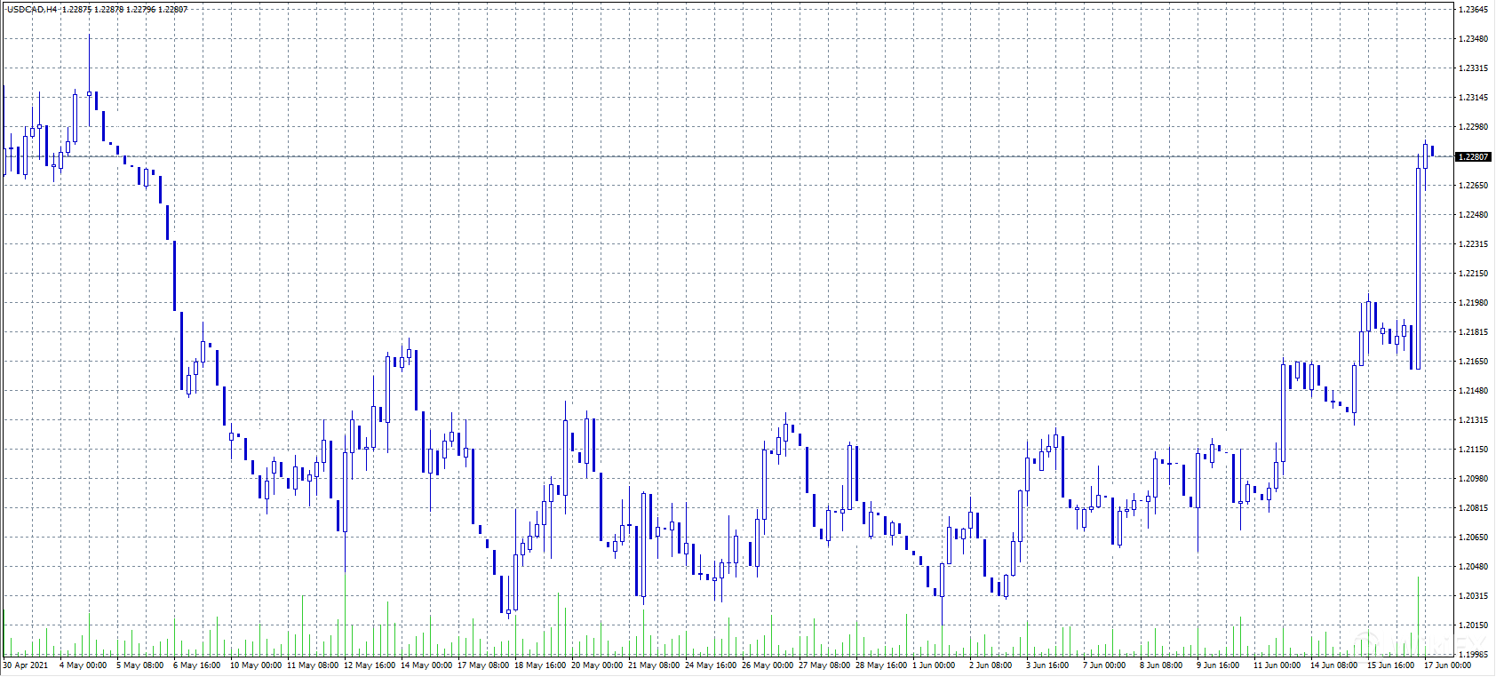
Task: Select the 6 May 16:00 time label
Action: [197, 665]
